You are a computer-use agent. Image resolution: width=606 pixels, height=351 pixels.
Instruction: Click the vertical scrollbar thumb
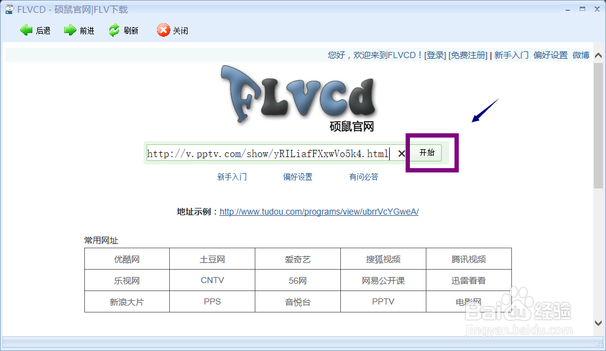[598, 126]
